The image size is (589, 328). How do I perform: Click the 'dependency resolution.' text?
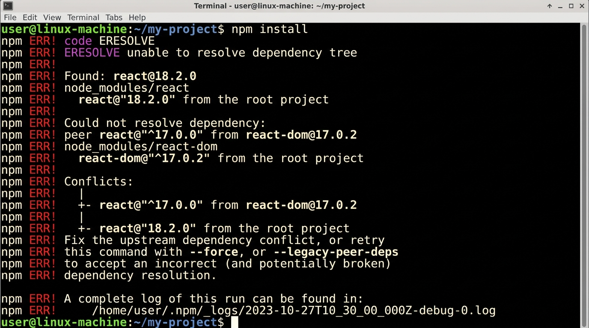click(x=140, y=275)
